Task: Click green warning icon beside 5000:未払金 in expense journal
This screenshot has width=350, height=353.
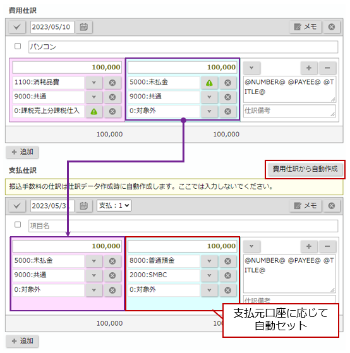Action: tap(209, 82)
